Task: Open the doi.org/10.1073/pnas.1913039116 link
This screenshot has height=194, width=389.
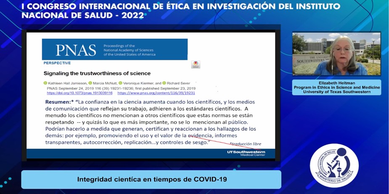Action: 79,93
